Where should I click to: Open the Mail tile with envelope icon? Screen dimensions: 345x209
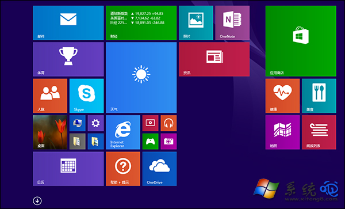click(x=68, y=22)
